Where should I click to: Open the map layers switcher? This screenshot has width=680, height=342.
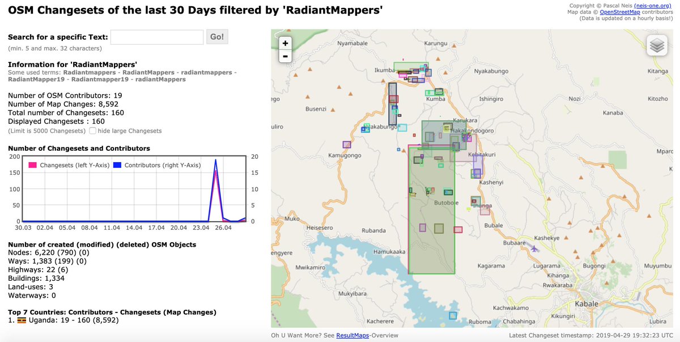tap(657, 45)
